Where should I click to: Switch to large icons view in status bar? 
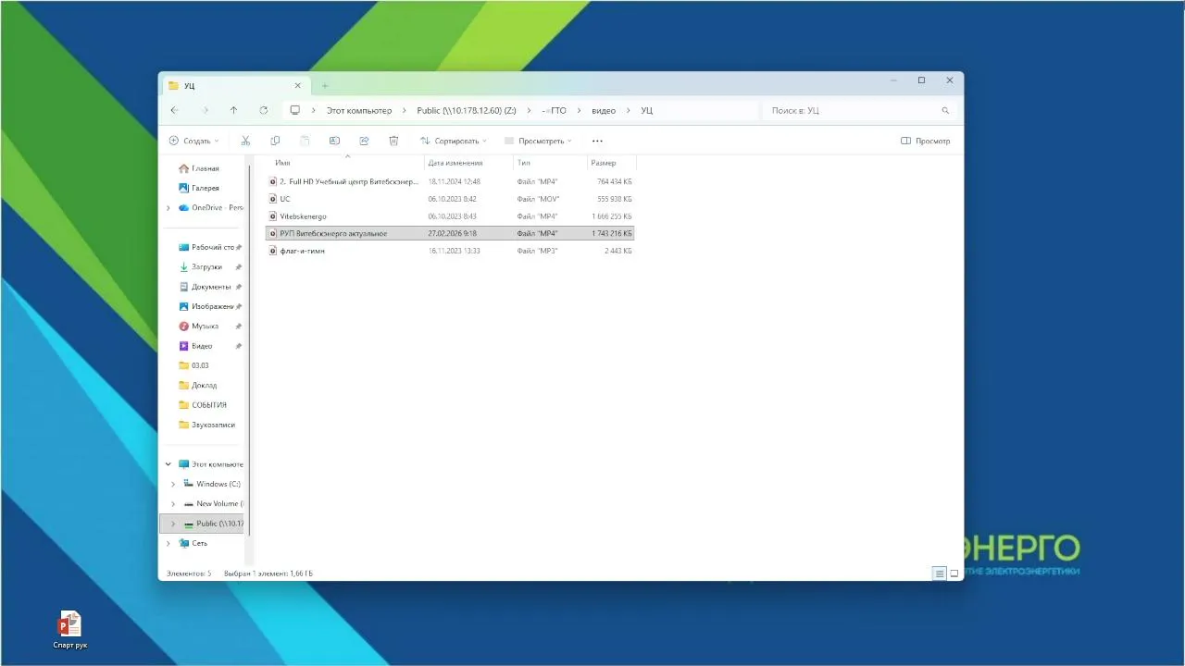click(954, 573)
